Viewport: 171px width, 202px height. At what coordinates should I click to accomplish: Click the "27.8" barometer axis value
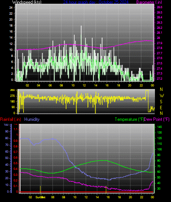point(159,48)
